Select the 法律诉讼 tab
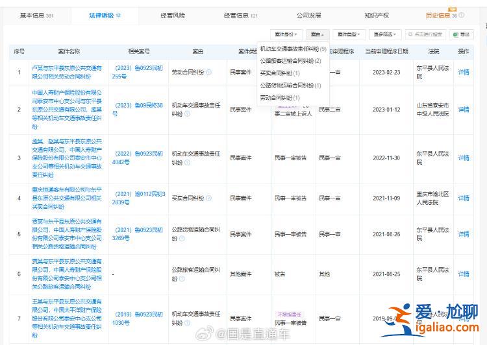Viewport: 487px width, 345px height. pos(105,15)
